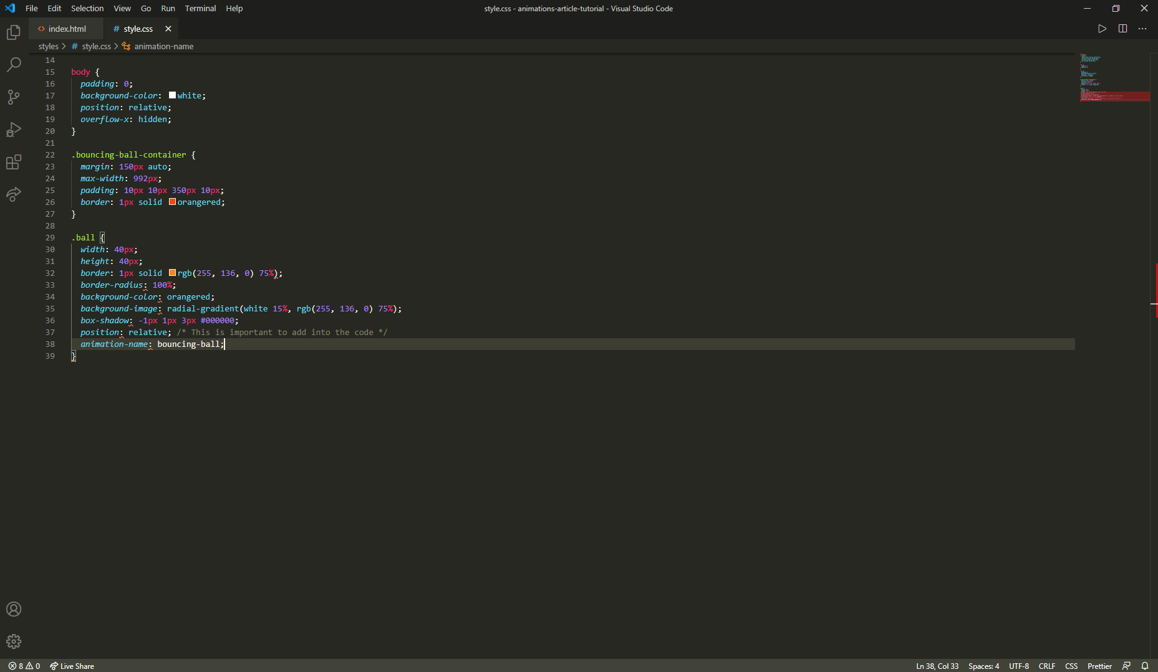Open the Terminal menu
This screenshot has height=672, width=1158.
click(x=200, y=8)
